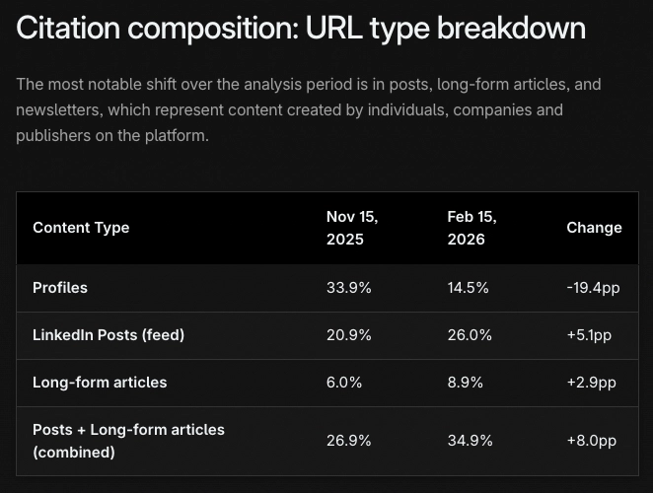Click the +5.1pp change cell
The height and width of the screenshot is (493, 653).
(x=589, y=335)
